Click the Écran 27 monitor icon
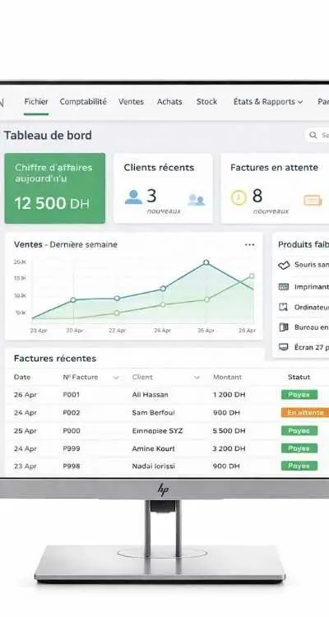 pyautogui.click(x=283, y=347)
